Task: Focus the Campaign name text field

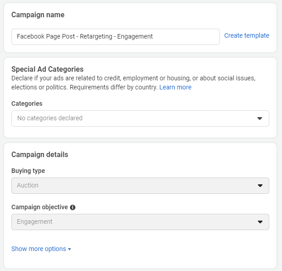Action: (115, 37)
